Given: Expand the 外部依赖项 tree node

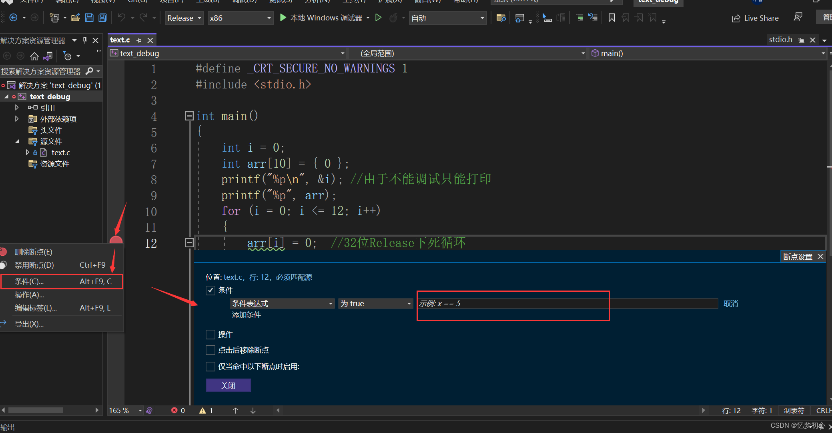Looking at the screenshot, I should [17, 118].
